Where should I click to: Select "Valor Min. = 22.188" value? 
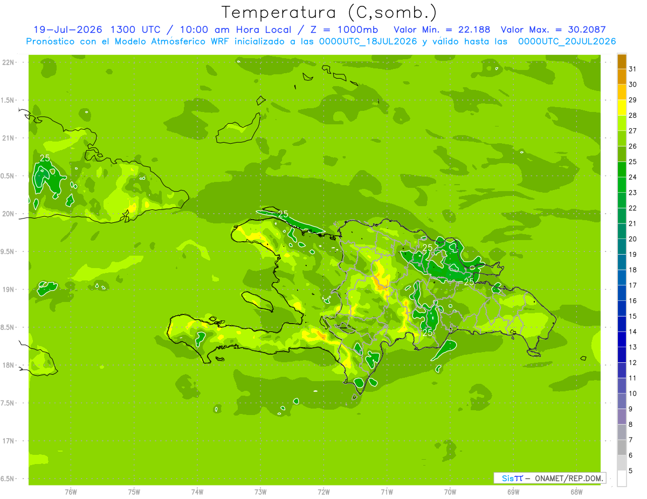coord(442,30)
